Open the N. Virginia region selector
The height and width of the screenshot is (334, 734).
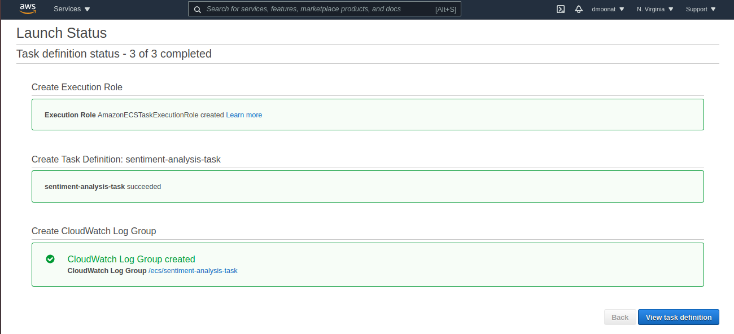[655, 9]
